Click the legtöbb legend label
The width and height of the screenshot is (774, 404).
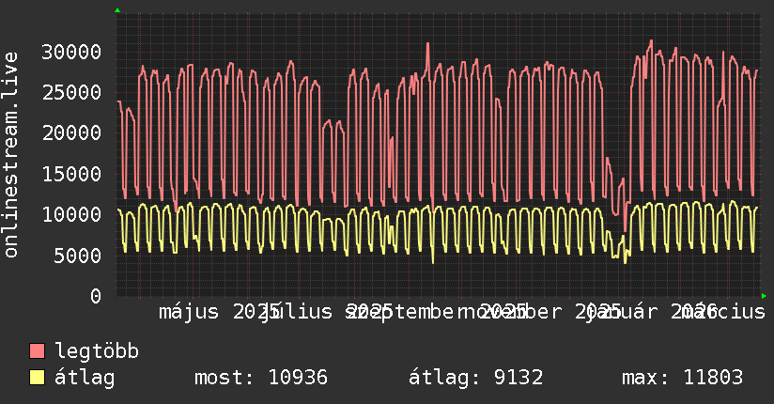click(x=97, y=351)
